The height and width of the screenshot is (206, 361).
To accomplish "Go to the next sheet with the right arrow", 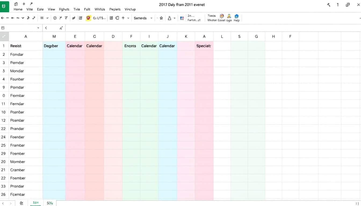I will (x=10, y=203).
